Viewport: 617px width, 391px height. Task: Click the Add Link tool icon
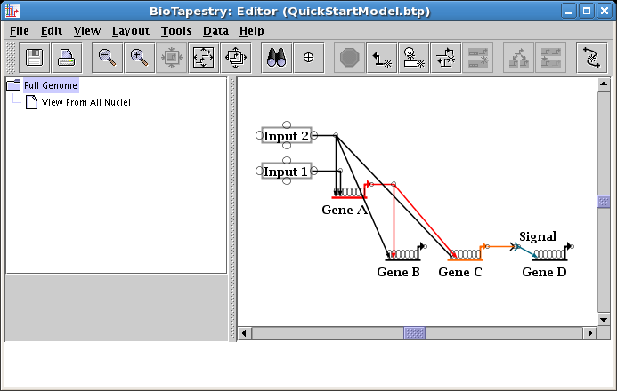(382, 57)
